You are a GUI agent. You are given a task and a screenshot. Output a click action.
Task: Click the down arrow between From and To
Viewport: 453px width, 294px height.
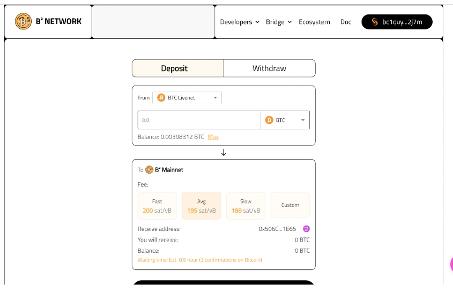[224, 152]
